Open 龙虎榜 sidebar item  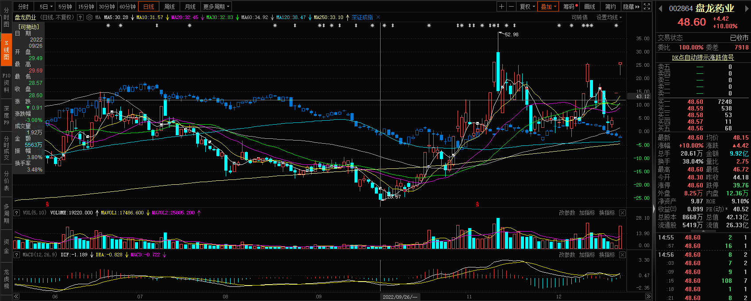(x=6, y=279)
